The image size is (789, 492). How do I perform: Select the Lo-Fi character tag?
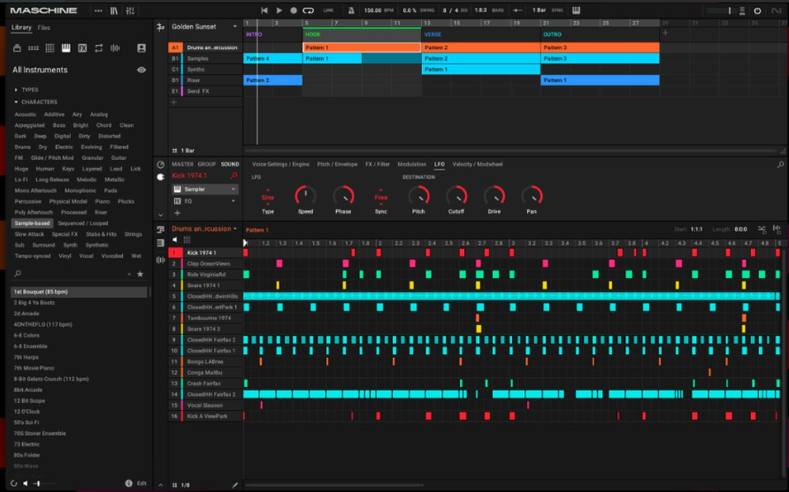(x=21, y=180)
